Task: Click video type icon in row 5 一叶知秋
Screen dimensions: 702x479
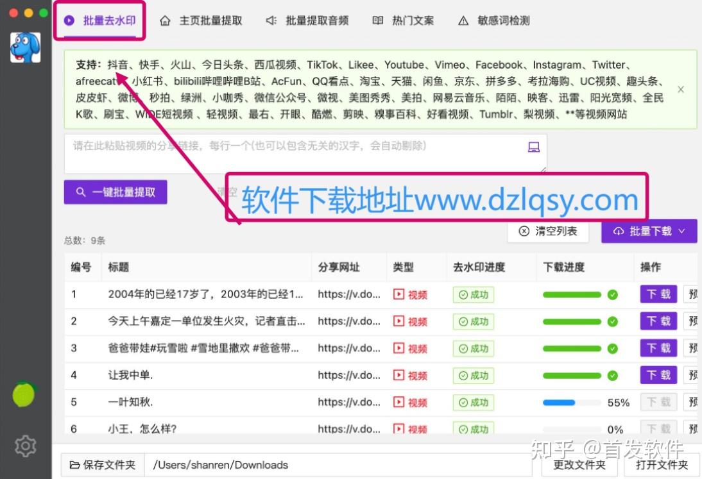Action: click(x=398, y=402)
